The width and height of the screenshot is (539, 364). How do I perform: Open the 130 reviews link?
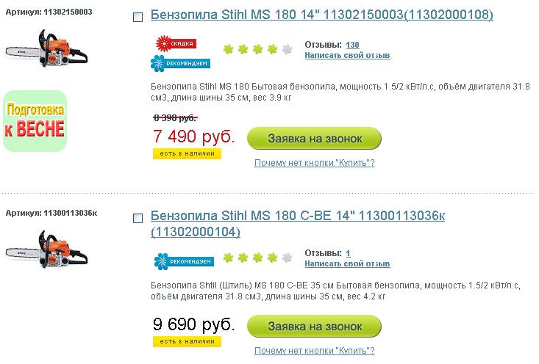[352, 45]
